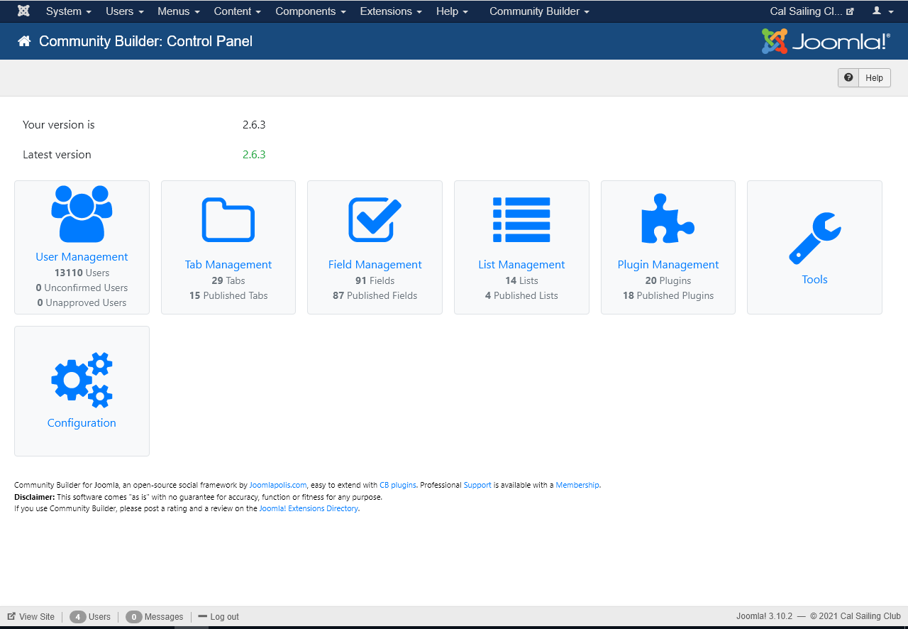This screenshot has height=629, width=908.
Task: Click the Community Builder: Control Panel title
Action: (145, 41)
